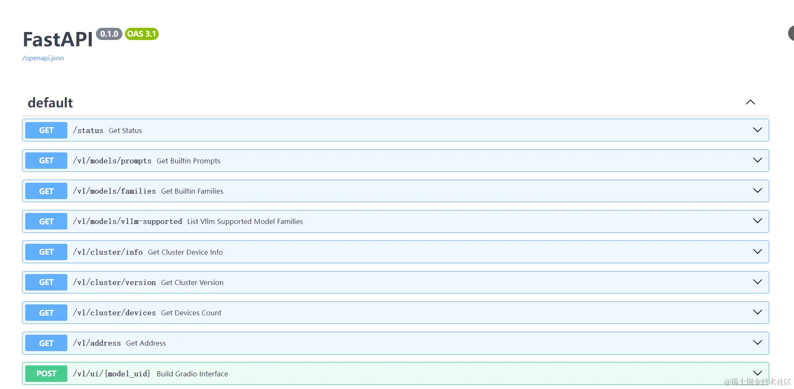Expand the /status endpoint chevron
This screenshot has width=794, height=389.
[x=757, y=130]
